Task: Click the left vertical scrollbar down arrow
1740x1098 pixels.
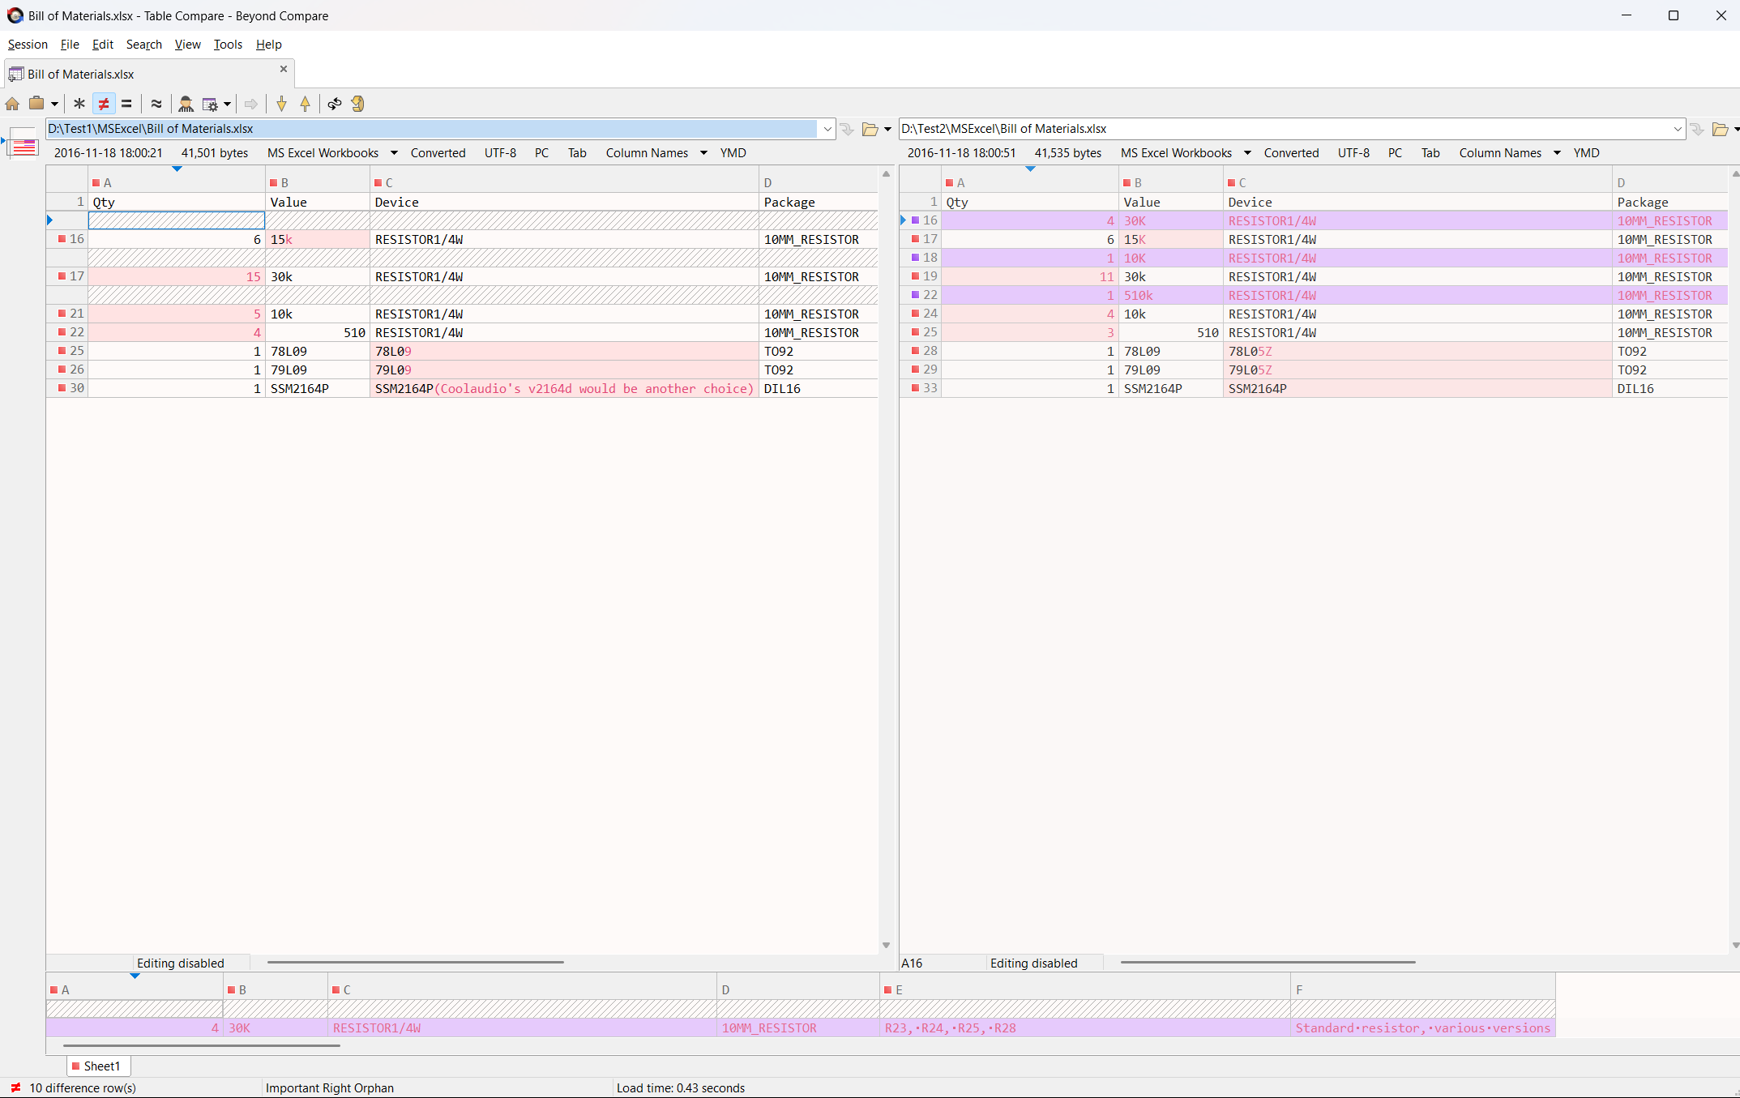Action: (x=886, y=946)
